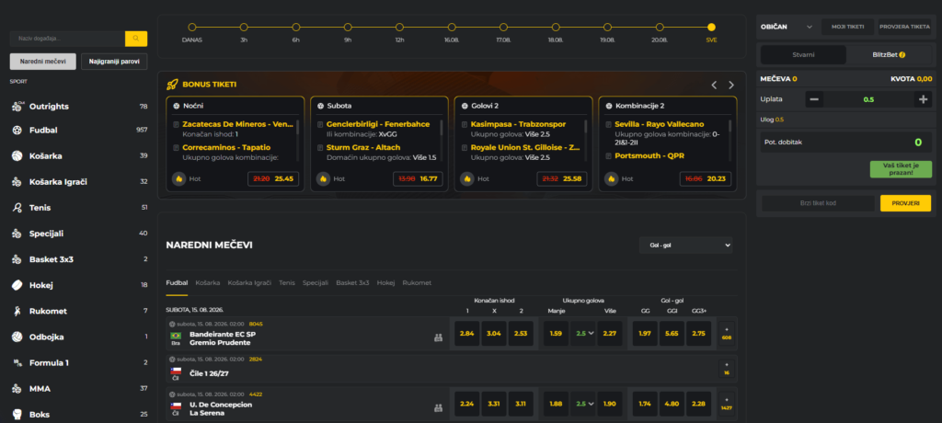Click the BlitzBet info icon
Viewport: 942px width, 423px height.
(x=902, y=54)
